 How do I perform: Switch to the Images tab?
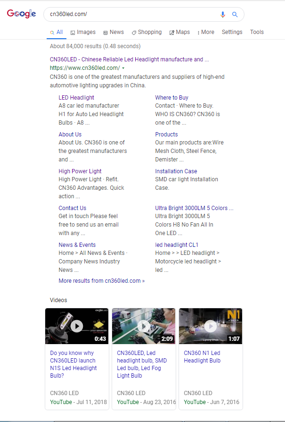tap(83, 32)
